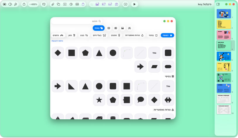This screenshot has width=238, height=138.
Task: Select the בעלי חיים animals category
Action: (x=99, y=35)
